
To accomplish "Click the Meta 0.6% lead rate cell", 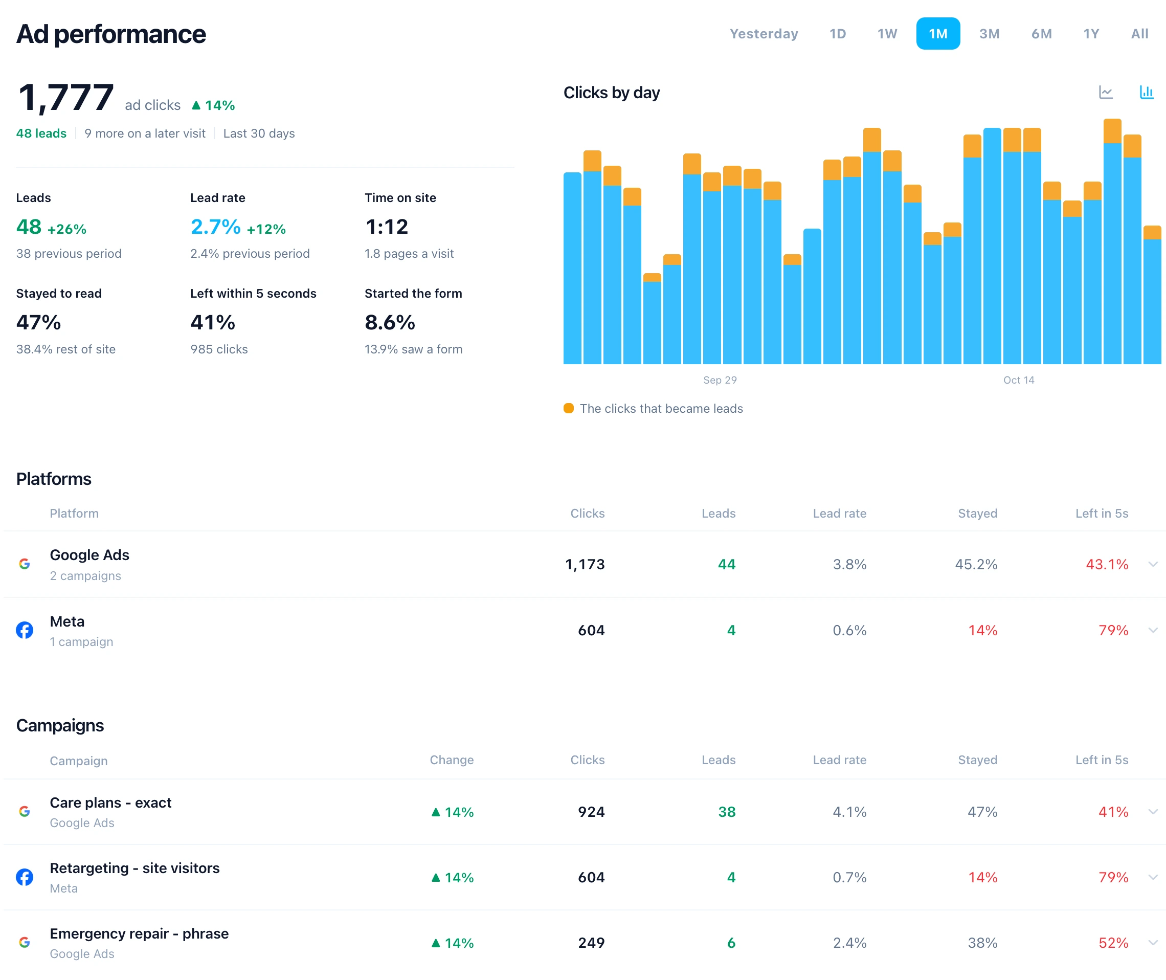I will tap(849, 631).
